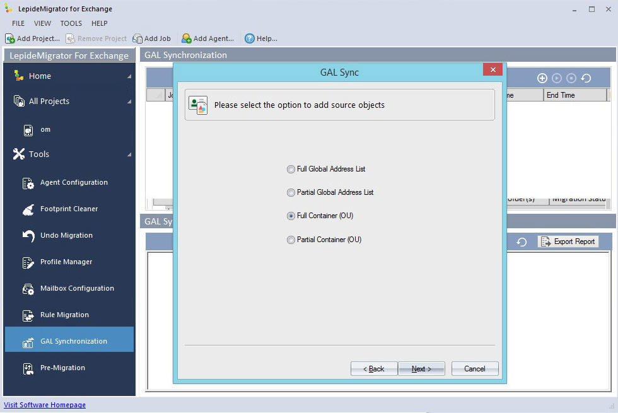Click the Add Agent toolbar icon

click(x=186, y=38)
